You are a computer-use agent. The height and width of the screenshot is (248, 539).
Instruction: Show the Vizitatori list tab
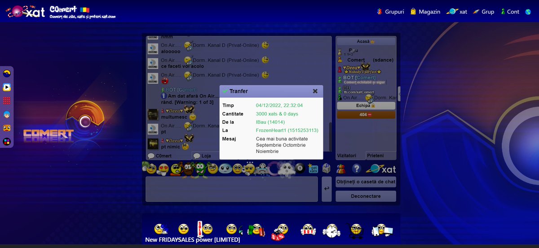tap(351, 156)
